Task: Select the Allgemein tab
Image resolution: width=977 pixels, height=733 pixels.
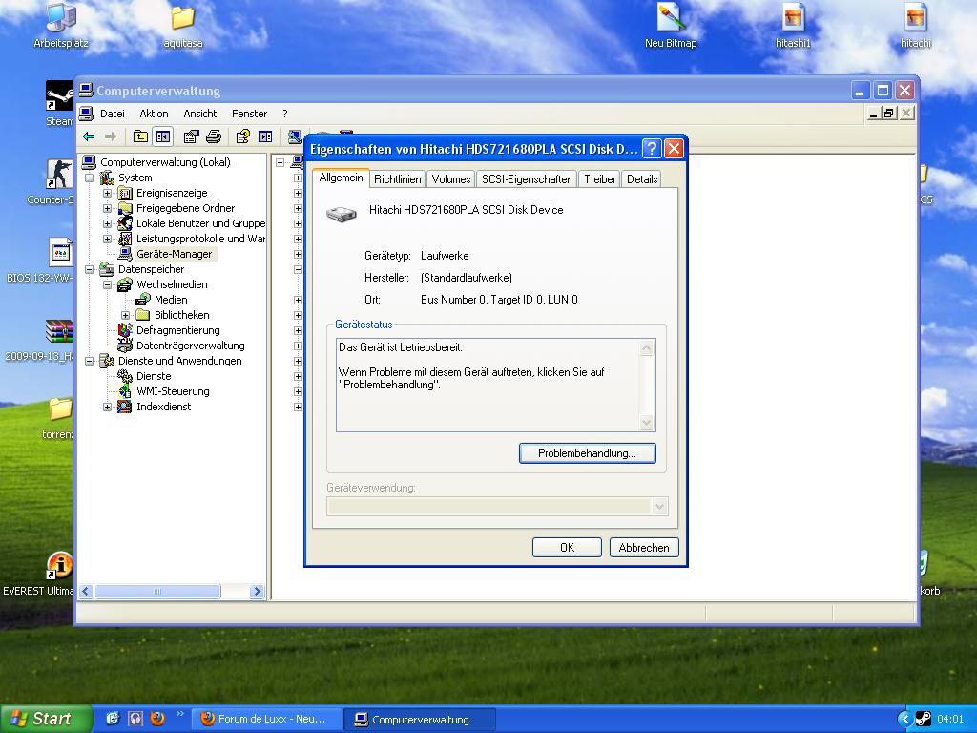Action: pyautogui.click(x=341, y=178)
